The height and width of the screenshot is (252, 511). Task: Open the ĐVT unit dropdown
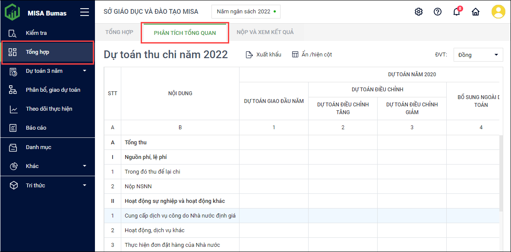pyautogui.click(x=478, y=55)
